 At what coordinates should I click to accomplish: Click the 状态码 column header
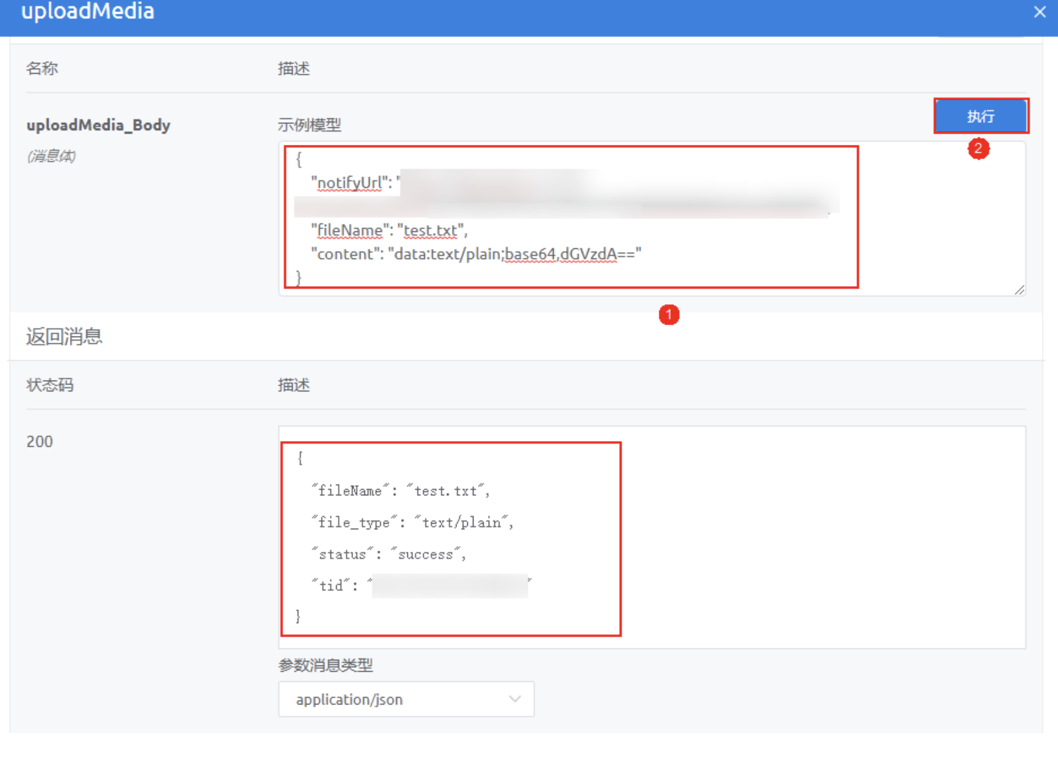(50, 385)
